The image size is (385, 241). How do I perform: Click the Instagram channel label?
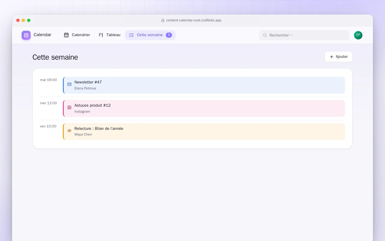tap(82, 112)
